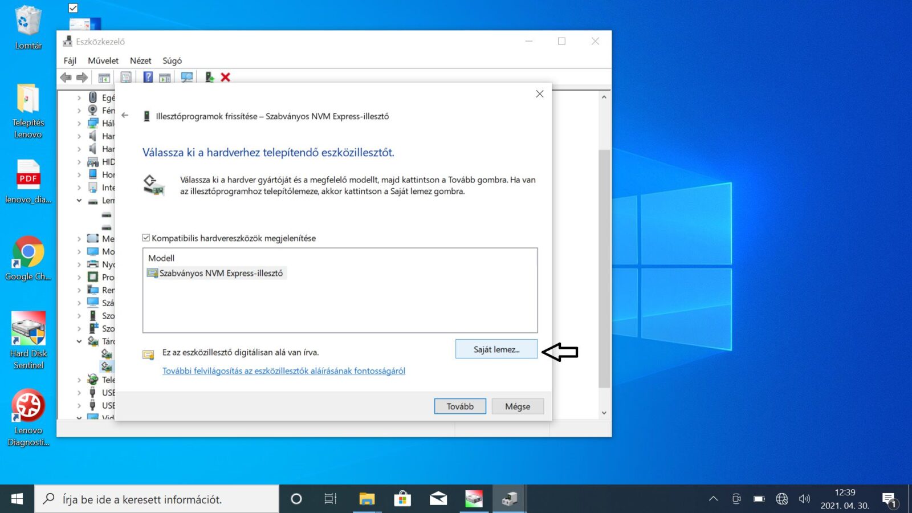
Task: Collapse the Lemezmeghajtók tree node
Action: click(x=79, y=201)
